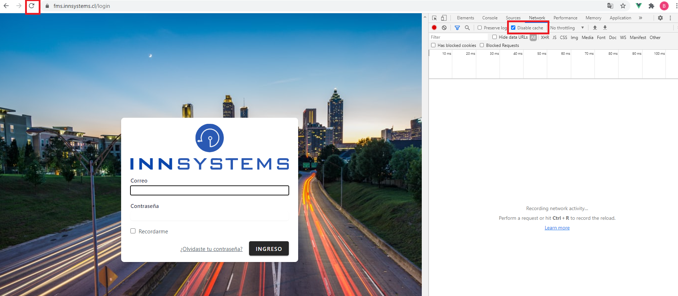Switch to the Console tab

point(490,18)
